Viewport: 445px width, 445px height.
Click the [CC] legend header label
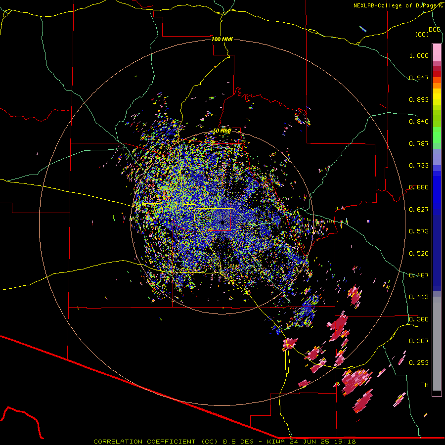pos(422,34)
